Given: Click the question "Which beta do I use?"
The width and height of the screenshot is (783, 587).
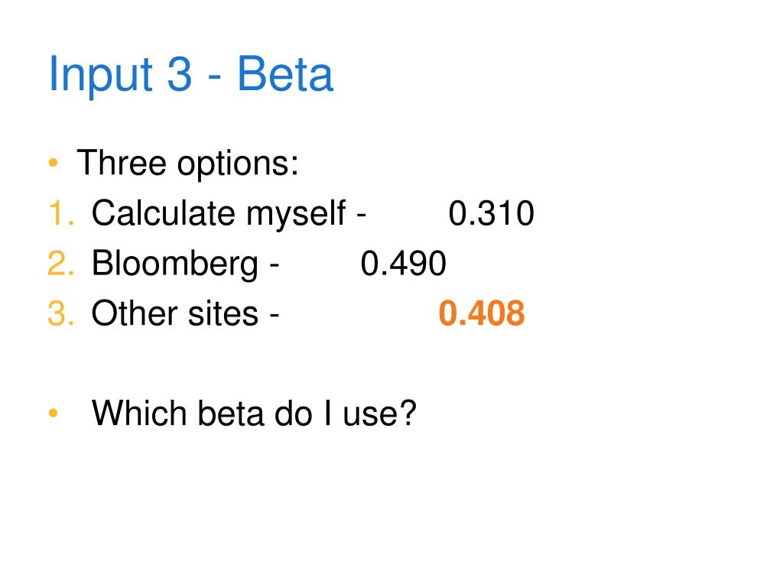Looking at the screenshot, I should (254, 413).
